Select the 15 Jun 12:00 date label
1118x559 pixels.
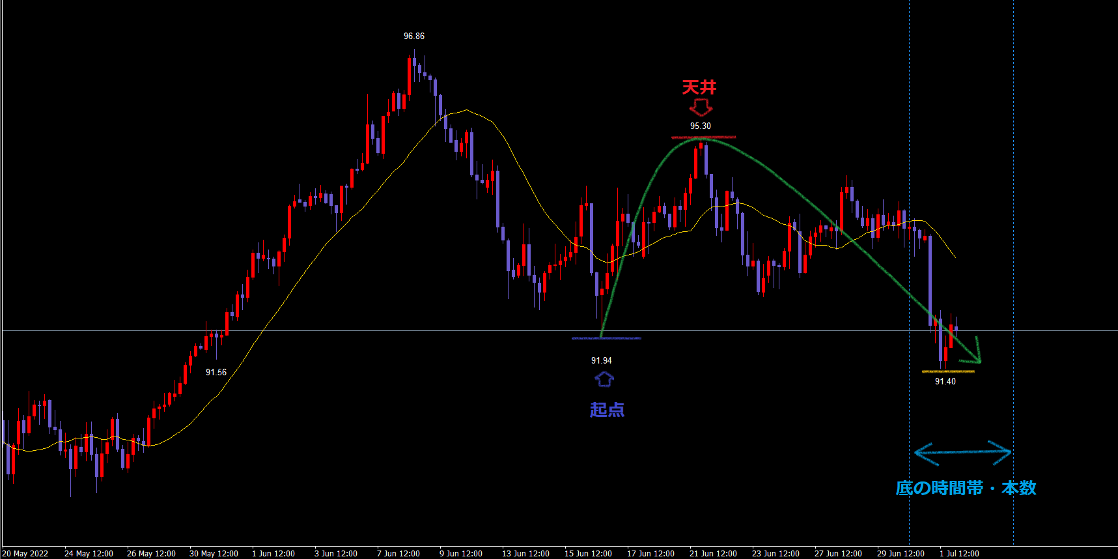click(588, 554)
